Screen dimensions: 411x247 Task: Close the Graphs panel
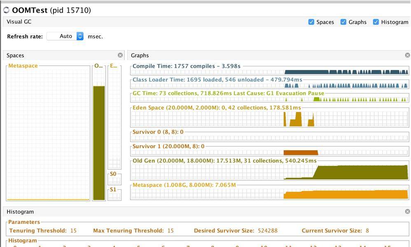tap(407, 55)
